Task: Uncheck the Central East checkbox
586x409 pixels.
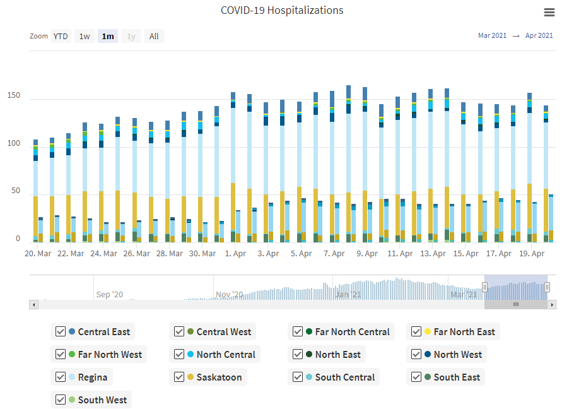Action: tap(61, 331)
